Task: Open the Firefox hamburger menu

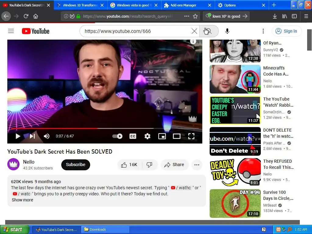Action: point(306,16)
